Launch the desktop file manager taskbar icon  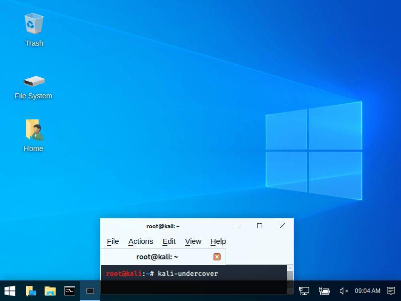click(x=31, y=291)
